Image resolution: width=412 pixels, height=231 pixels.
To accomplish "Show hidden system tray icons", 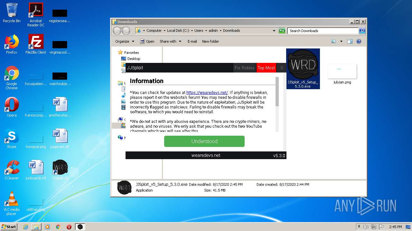I will pyautogui.click(x=359, y=227).
